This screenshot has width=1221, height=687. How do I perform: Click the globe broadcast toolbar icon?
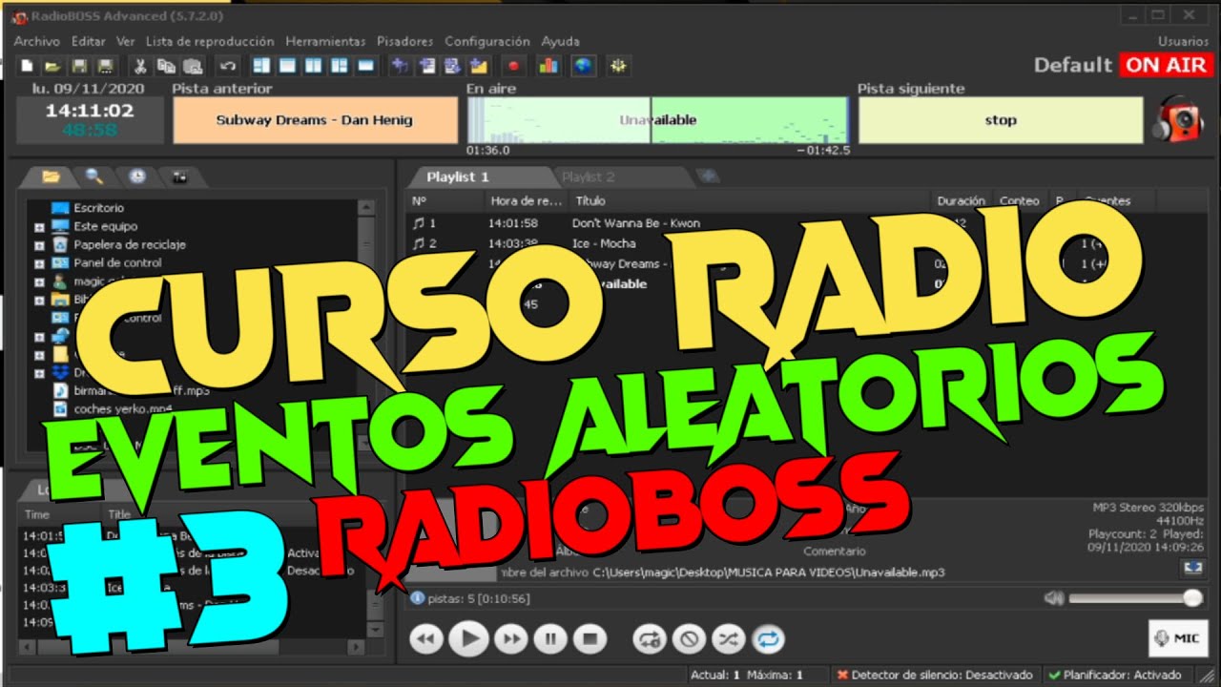tap(583, 66)
